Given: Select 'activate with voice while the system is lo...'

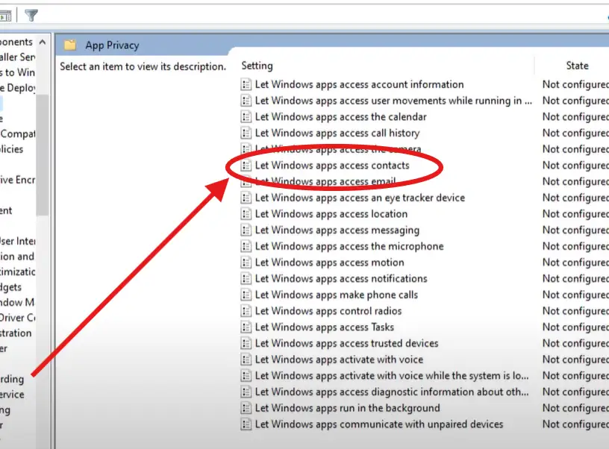Looking at the screenshot, I should coord(392,376).
